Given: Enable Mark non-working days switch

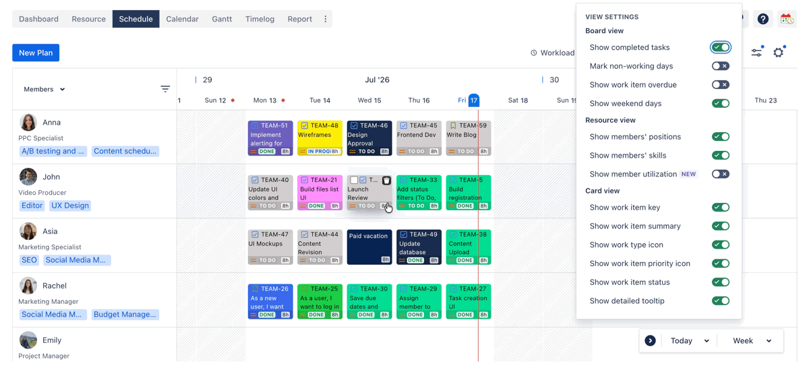Looking at the screenshot, I should click(x=721, y=66).
